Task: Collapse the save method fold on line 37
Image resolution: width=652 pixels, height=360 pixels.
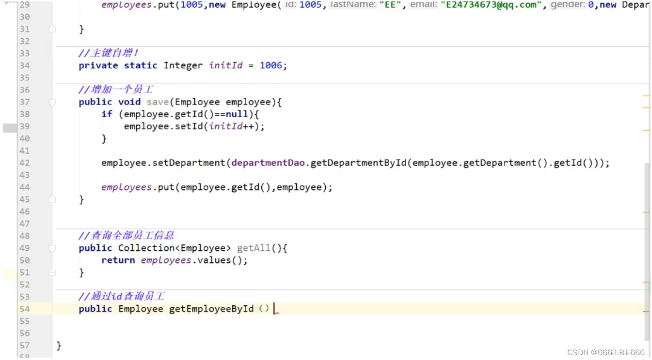Action: click(x=52, y=102)
